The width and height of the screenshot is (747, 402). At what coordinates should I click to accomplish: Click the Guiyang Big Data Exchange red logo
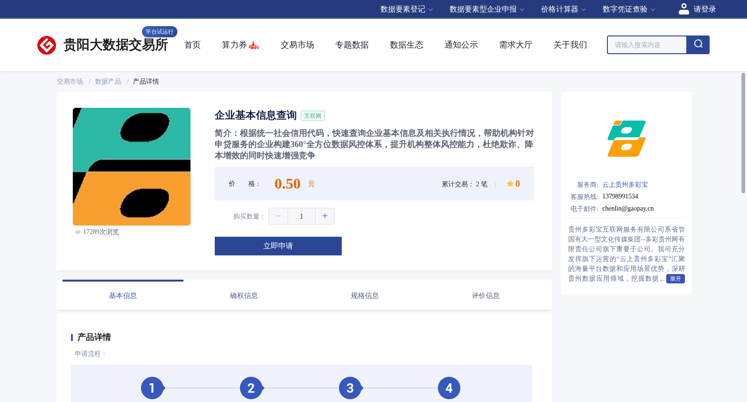(47, 45)
